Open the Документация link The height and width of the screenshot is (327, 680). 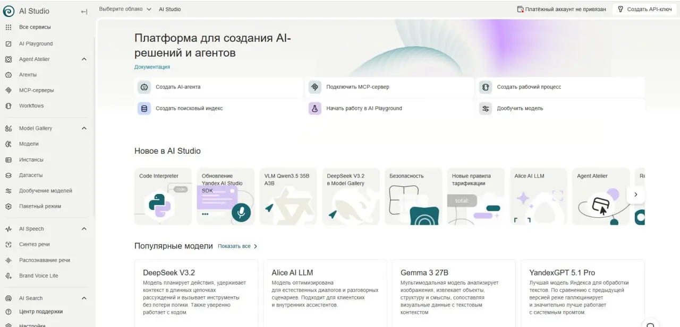coord(152,67)
